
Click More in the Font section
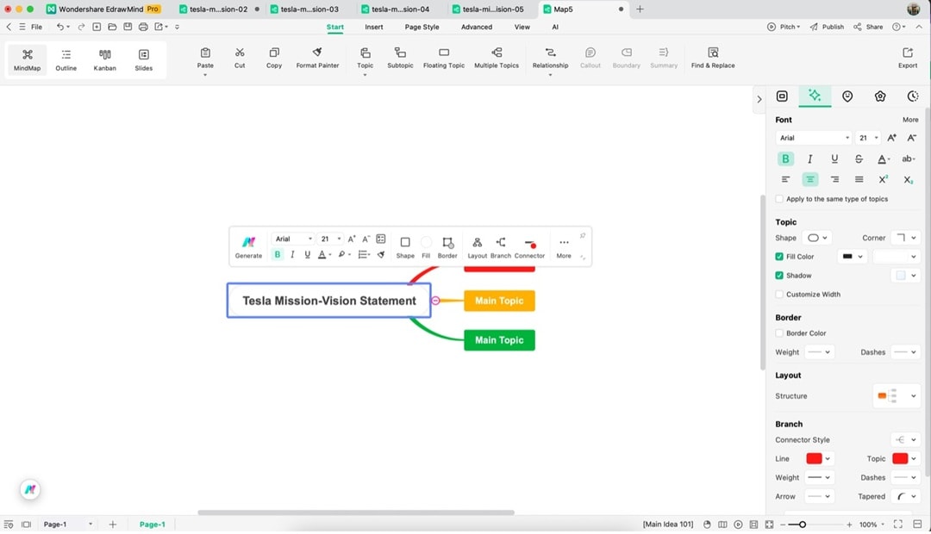pyautogui.click(x=910, y=120)
